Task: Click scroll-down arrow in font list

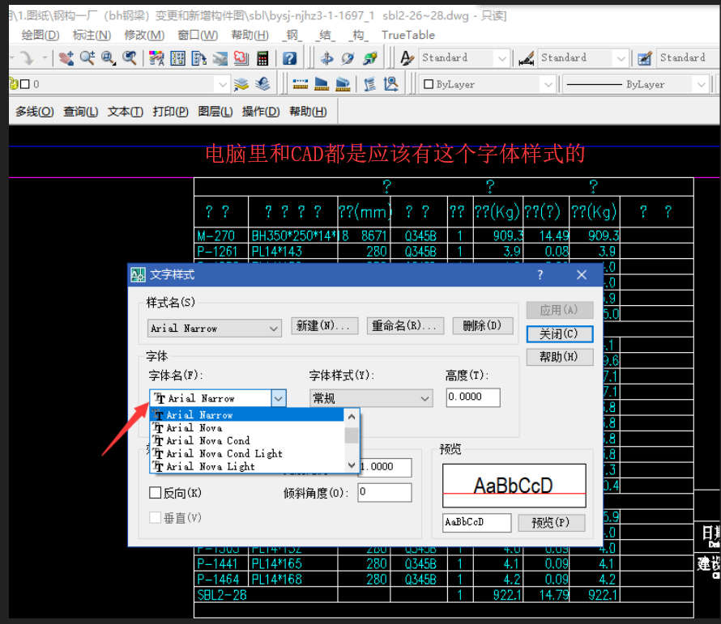Action: (352, 465)
